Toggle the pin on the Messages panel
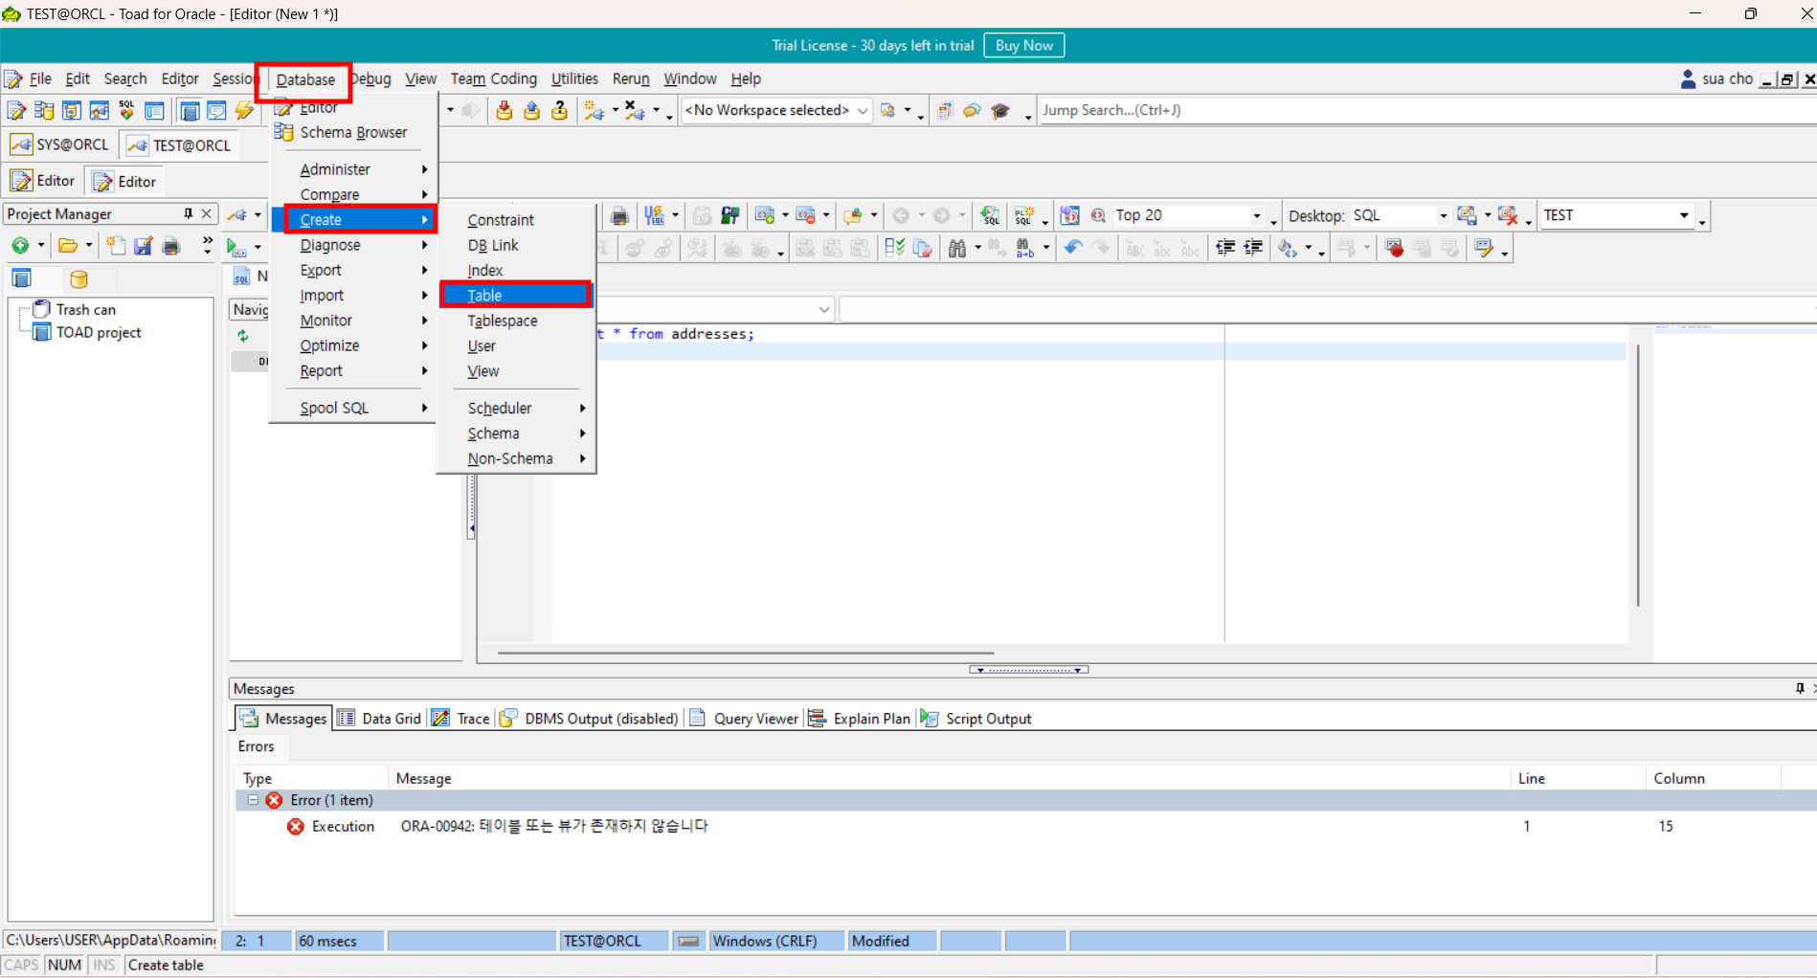 (1800, 688)
